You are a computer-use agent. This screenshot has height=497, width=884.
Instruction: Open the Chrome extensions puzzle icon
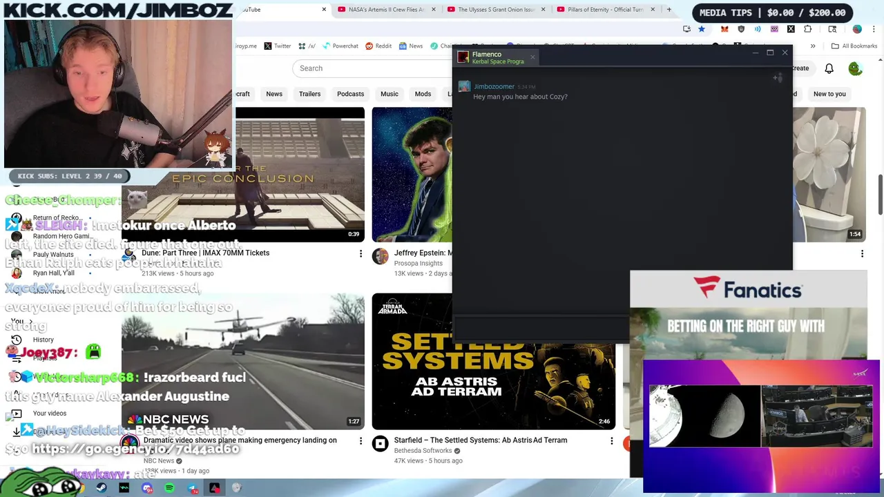(x=808, y=29)
